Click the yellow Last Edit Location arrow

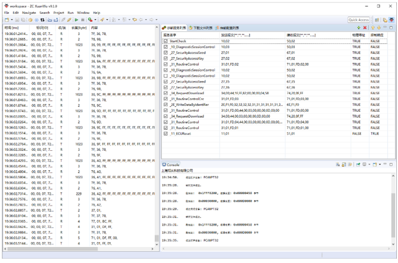[135, 20]
